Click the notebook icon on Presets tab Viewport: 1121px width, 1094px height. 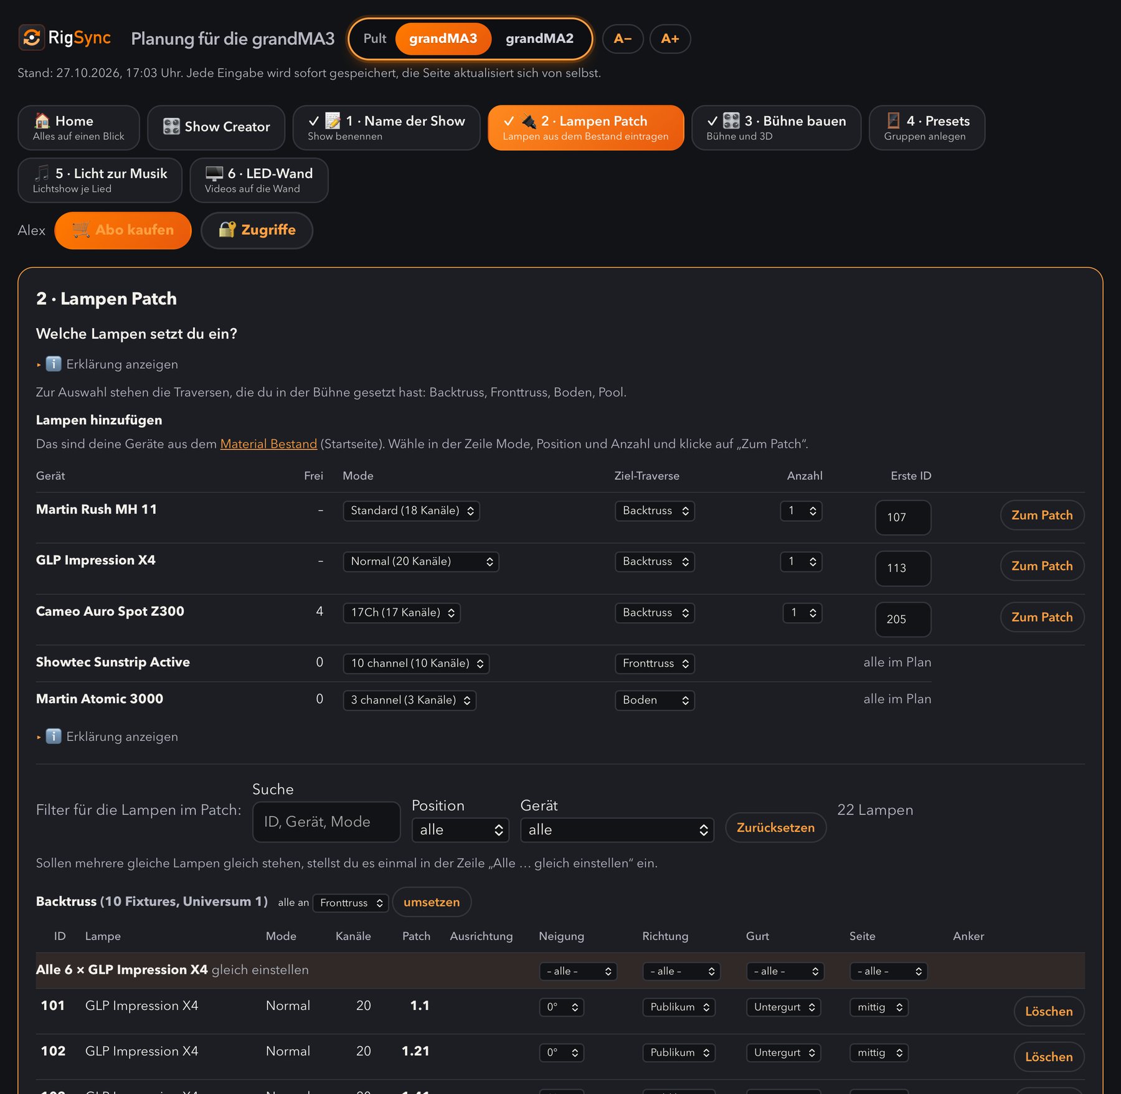pyautogui.click(x=893, y=121)
